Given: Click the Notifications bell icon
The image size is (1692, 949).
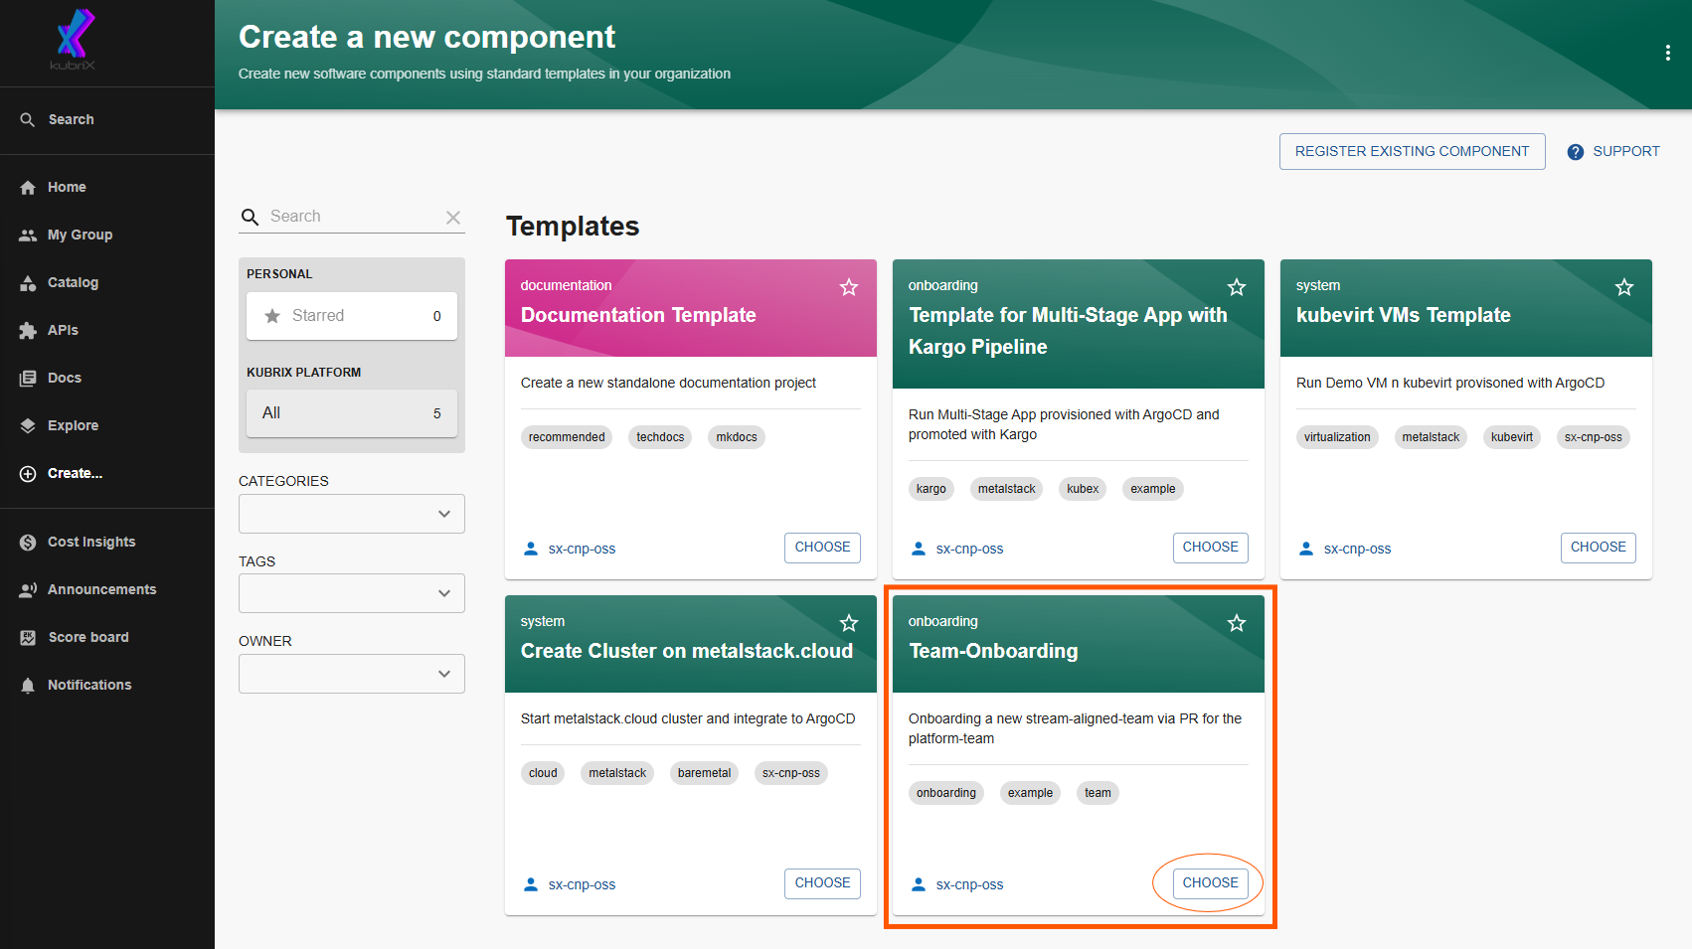Looking at the screenshot, I should tap(28, 686).
